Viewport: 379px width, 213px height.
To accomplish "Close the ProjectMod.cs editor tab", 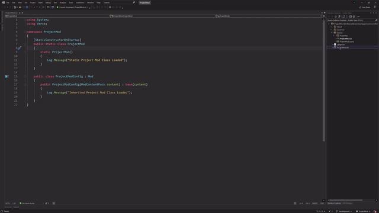I will tap(23, 12).
